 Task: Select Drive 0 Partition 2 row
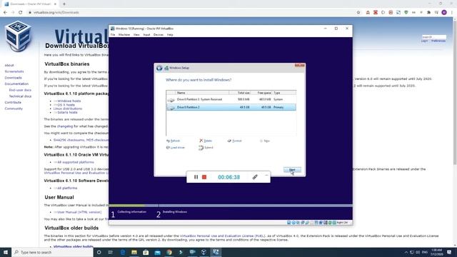(231, 107)
